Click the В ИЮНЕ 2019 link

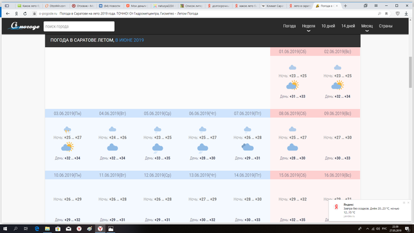coord(129,40)
